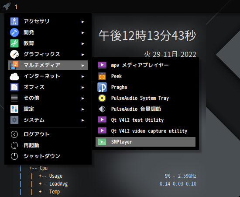This screenshot has height=197, width=240.
Task: Click the rocket launcher icon
Action: tap(7, 6)
